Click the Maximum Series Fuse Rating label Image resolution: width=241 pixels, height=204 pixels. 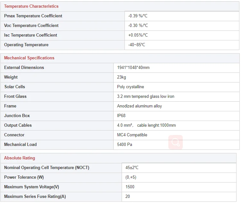click(x=35, y=197)
